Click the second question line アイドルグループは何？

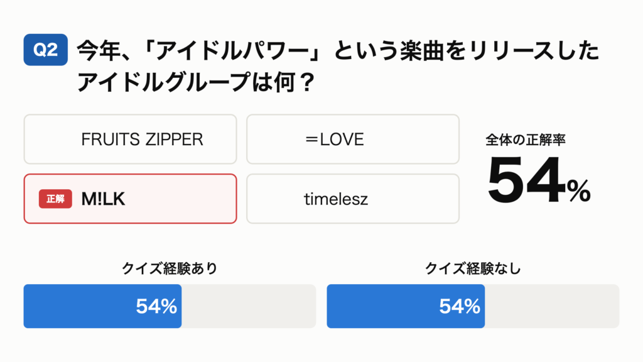(x=196, y=82)
